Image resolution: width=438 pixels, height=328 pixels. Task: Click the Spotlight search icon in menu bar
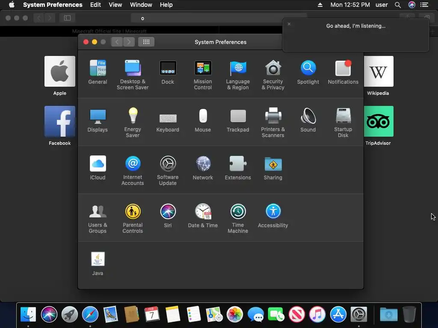coord(398,5)
